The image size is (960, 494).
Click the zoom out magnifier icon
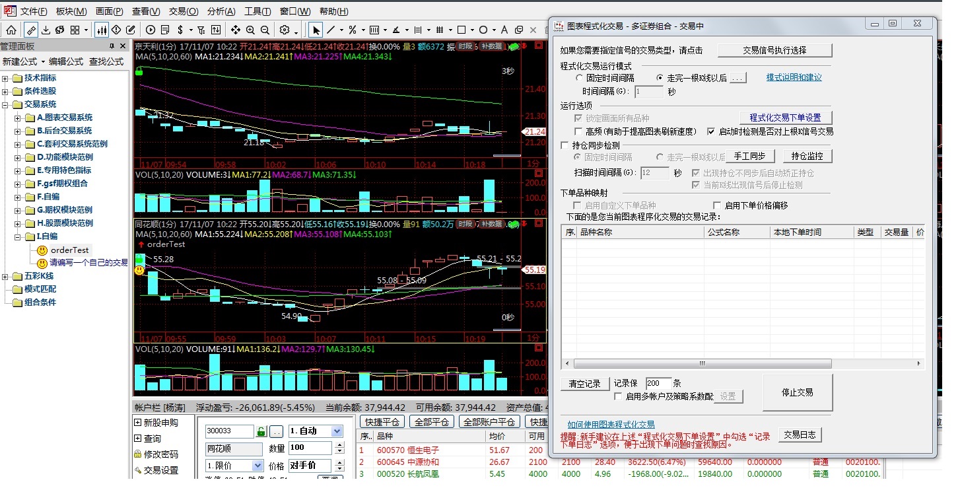[265, 30]
